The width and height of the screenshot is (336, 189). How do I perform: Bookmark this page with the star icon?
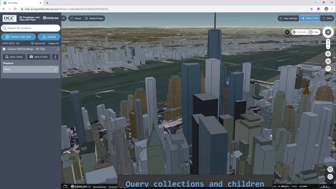311,9
